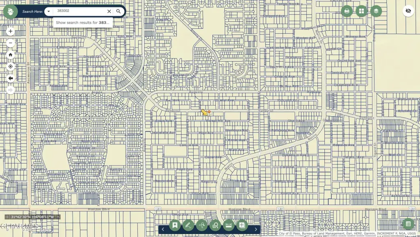Zoom out on the map
Screen dimensions: 420x237
point(11,43)
